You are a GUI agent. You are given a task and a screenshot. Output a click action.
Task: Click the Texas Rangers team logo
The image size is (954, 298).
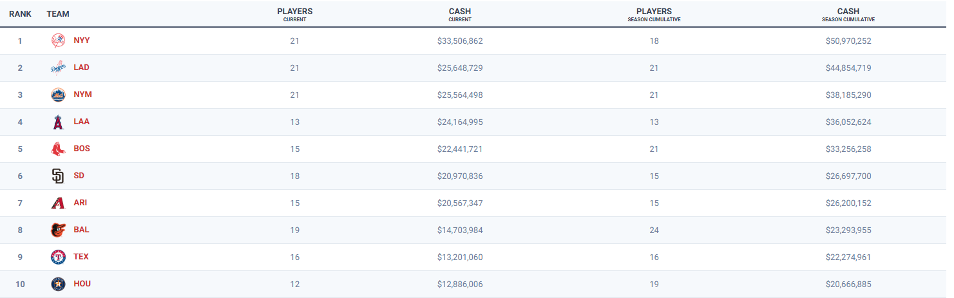[58, 257]
